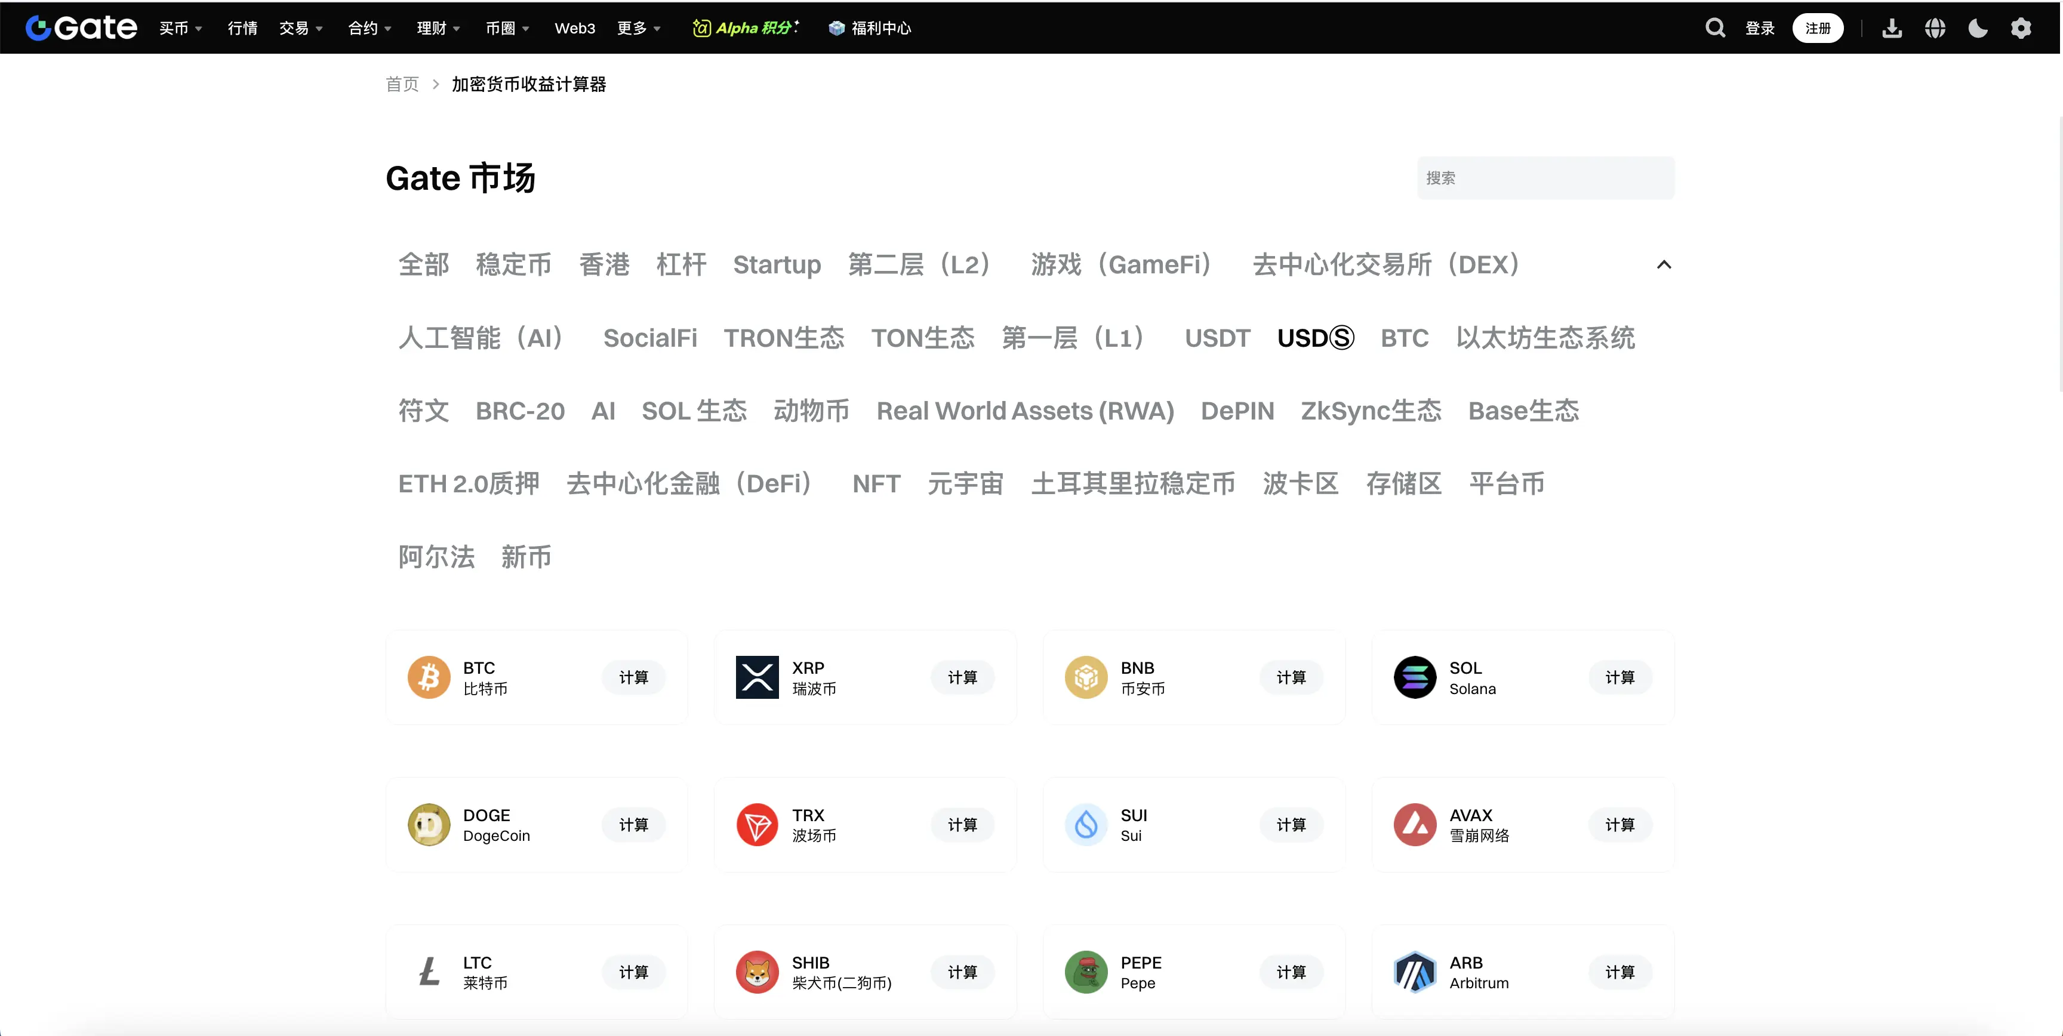Open 行情 in the top navigation
Screen dimensions: 2063x1036
[x=242, y=28]
